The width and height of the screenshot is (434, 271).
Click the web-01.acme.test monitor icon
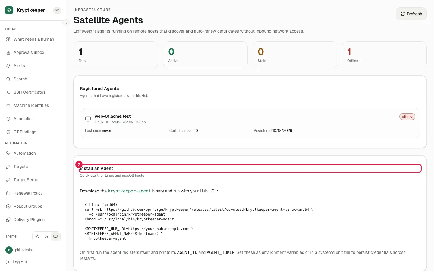click(x=88, y=119)
